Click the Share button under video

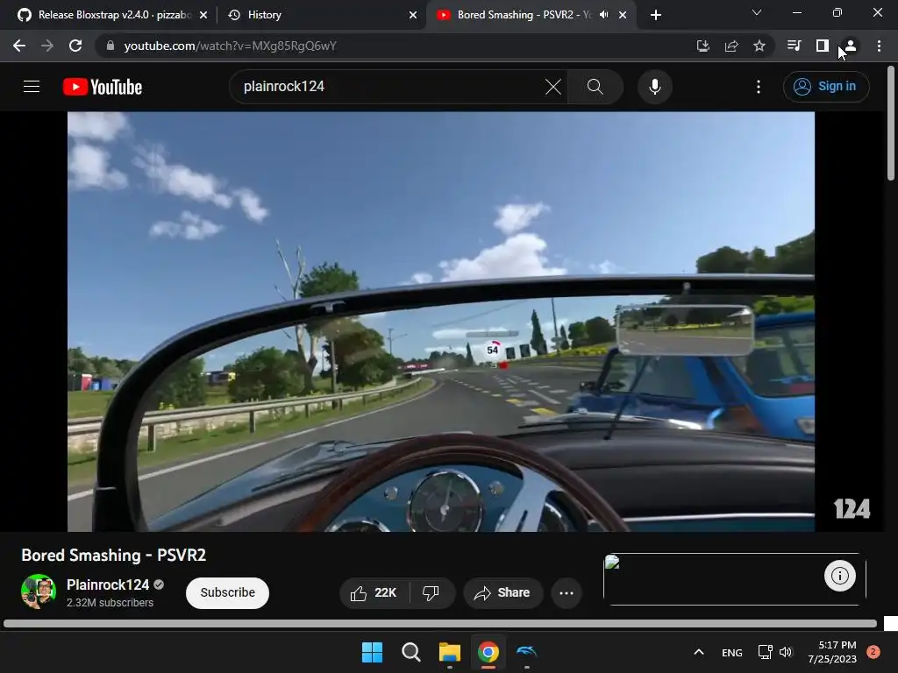[x=502, y=593]
